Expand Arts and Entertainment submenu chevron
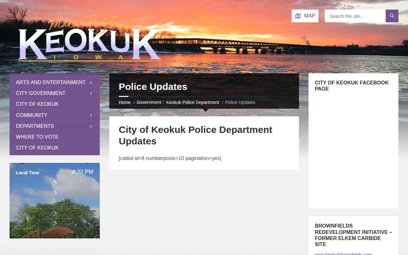 (x=91, y=83)
